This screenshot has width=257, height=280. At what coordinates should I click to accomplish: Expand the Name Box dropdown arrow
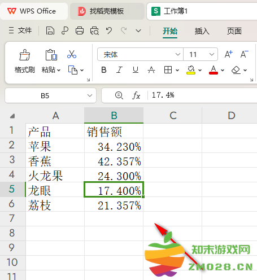pyautogui.click(x=90, y=95)
